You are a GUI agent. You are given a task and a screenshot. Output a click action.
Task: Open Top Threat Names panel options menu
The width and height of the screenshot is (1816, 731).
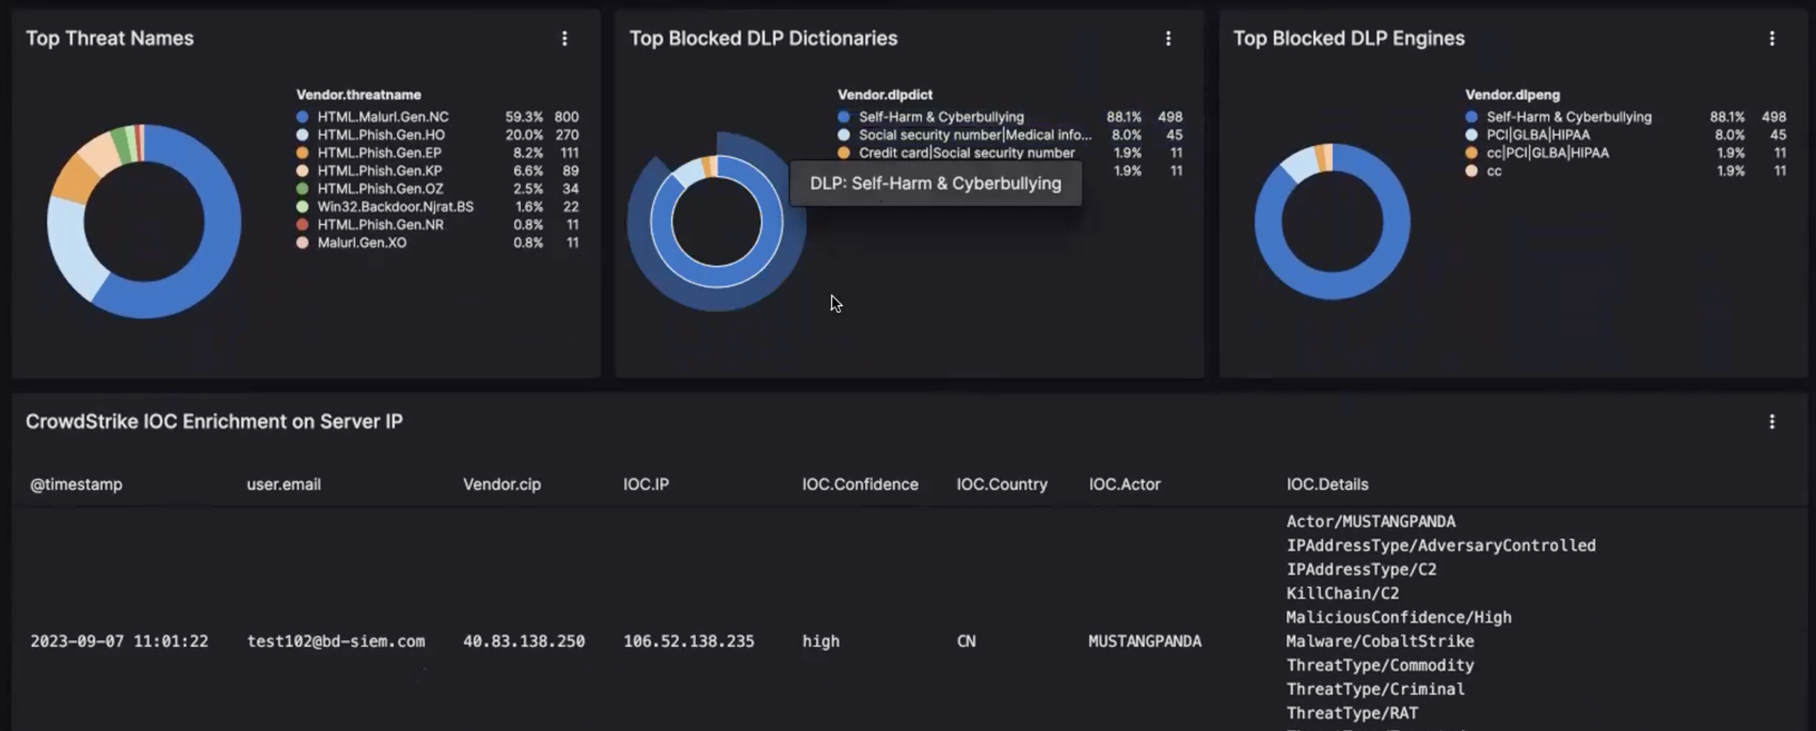(564, 39)
